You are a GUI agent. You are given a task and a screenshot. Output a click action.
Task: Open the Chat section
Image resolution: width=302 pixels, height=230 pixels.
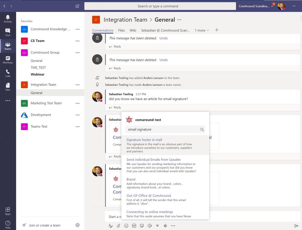8,32
